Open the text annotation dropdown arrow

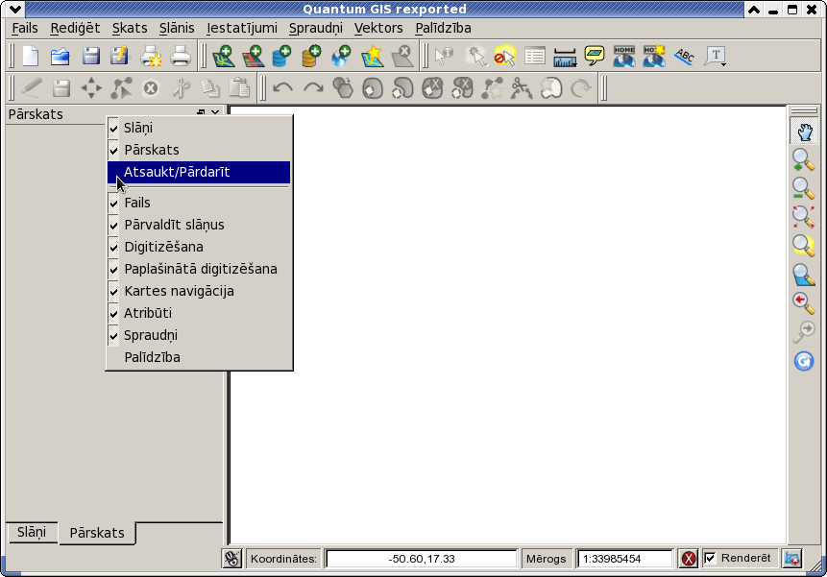tap(724, 64)
